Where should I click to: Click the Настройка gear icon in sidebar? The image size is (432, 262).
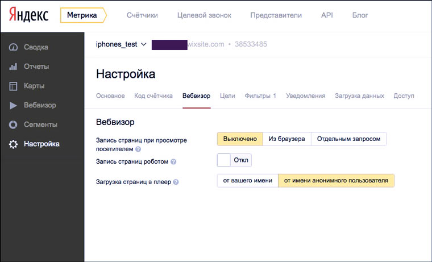pos(13,144)
